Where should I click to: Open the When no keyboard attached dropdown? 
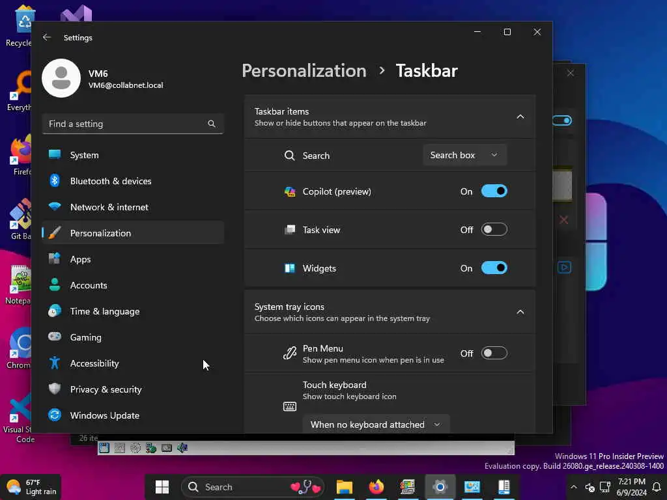tap(376, 424)
